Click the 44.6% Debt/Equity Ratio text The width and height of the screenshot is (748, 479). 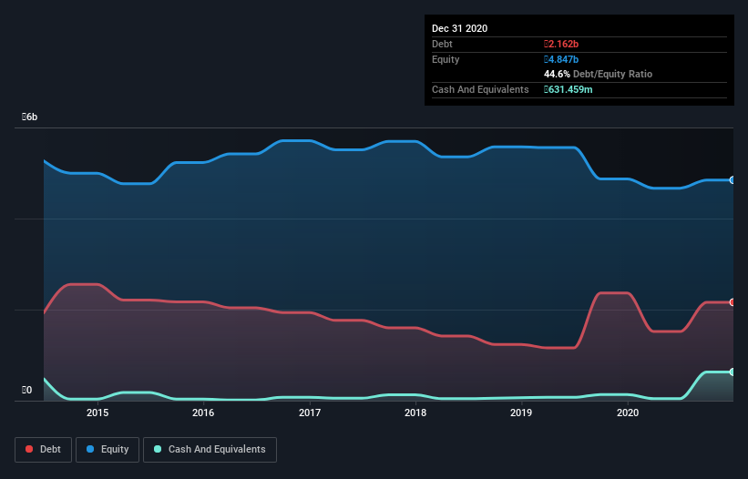[598, 74]
